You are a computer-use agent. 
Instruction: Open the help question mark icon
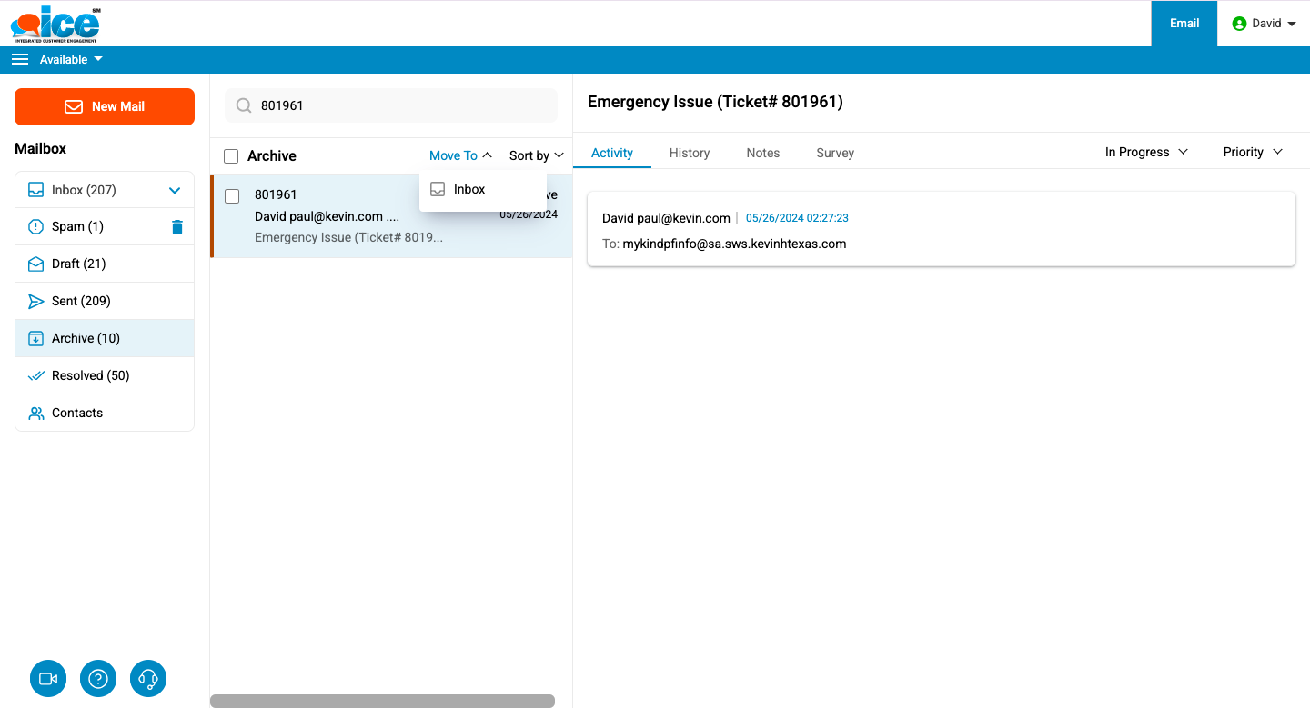pyautogui.click(x=98, y=679)
